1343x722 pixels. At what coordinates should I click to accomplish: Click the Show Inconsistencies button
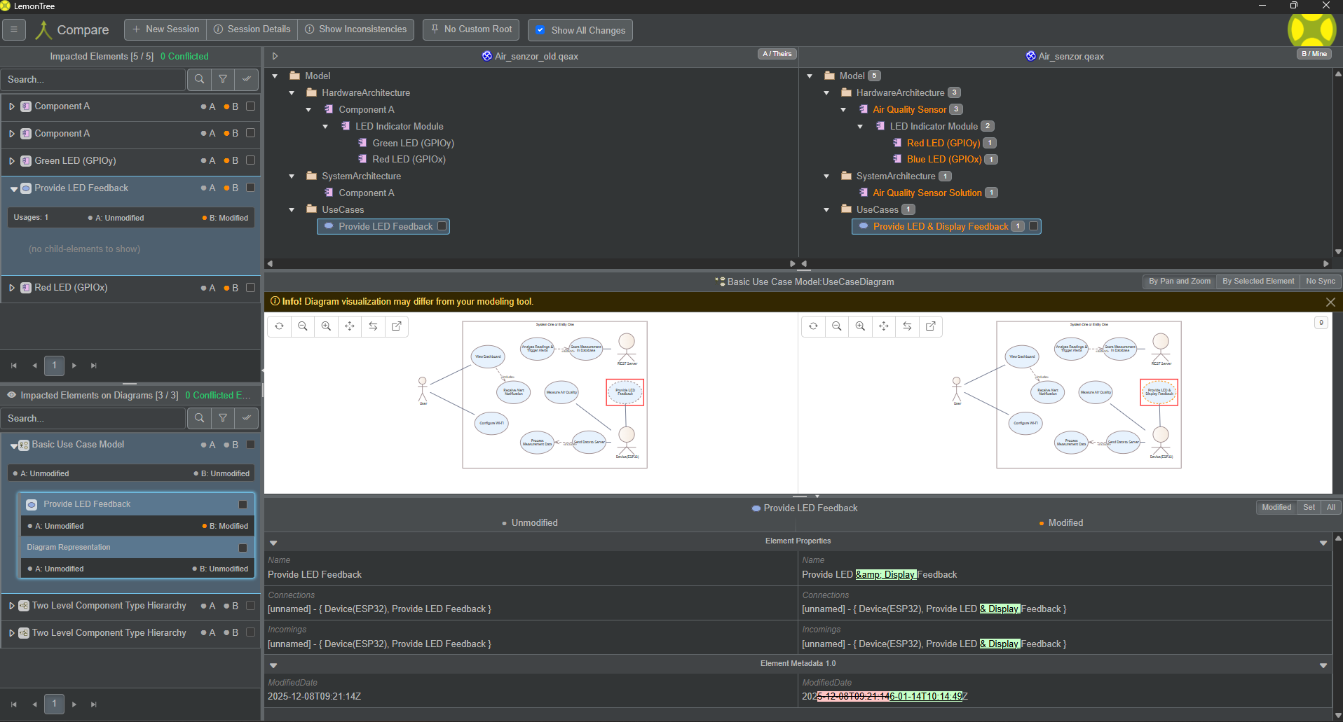point(355,29)
